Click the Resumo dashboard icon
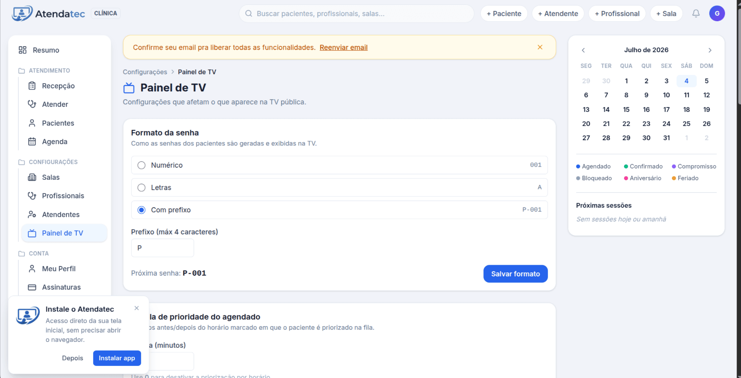Screen dimensions: 741x378 point(22,50)
